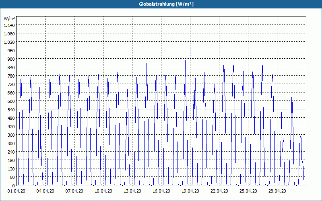Select the 13.04.20 date label
322x201 pixels.
[x=132, y=191]
